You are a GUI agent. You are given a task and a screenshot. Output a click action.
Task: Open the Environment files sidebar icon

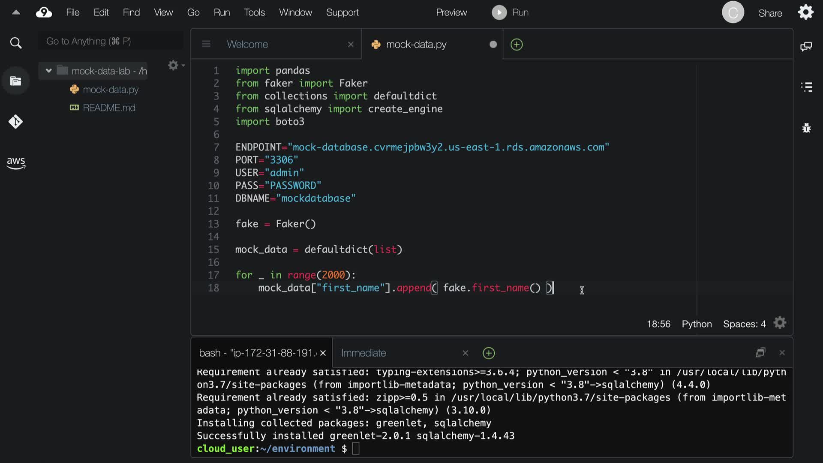(x=16, y=81)
